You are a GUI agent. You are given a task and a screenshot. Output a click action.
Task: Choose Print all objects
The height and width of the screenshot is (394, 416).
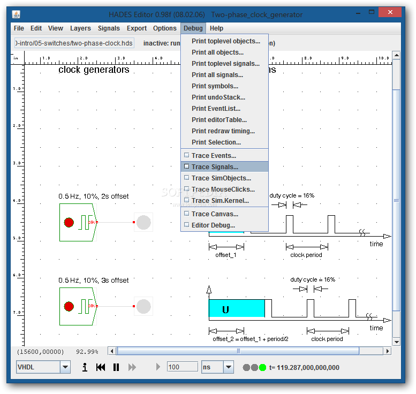(224, 52)
